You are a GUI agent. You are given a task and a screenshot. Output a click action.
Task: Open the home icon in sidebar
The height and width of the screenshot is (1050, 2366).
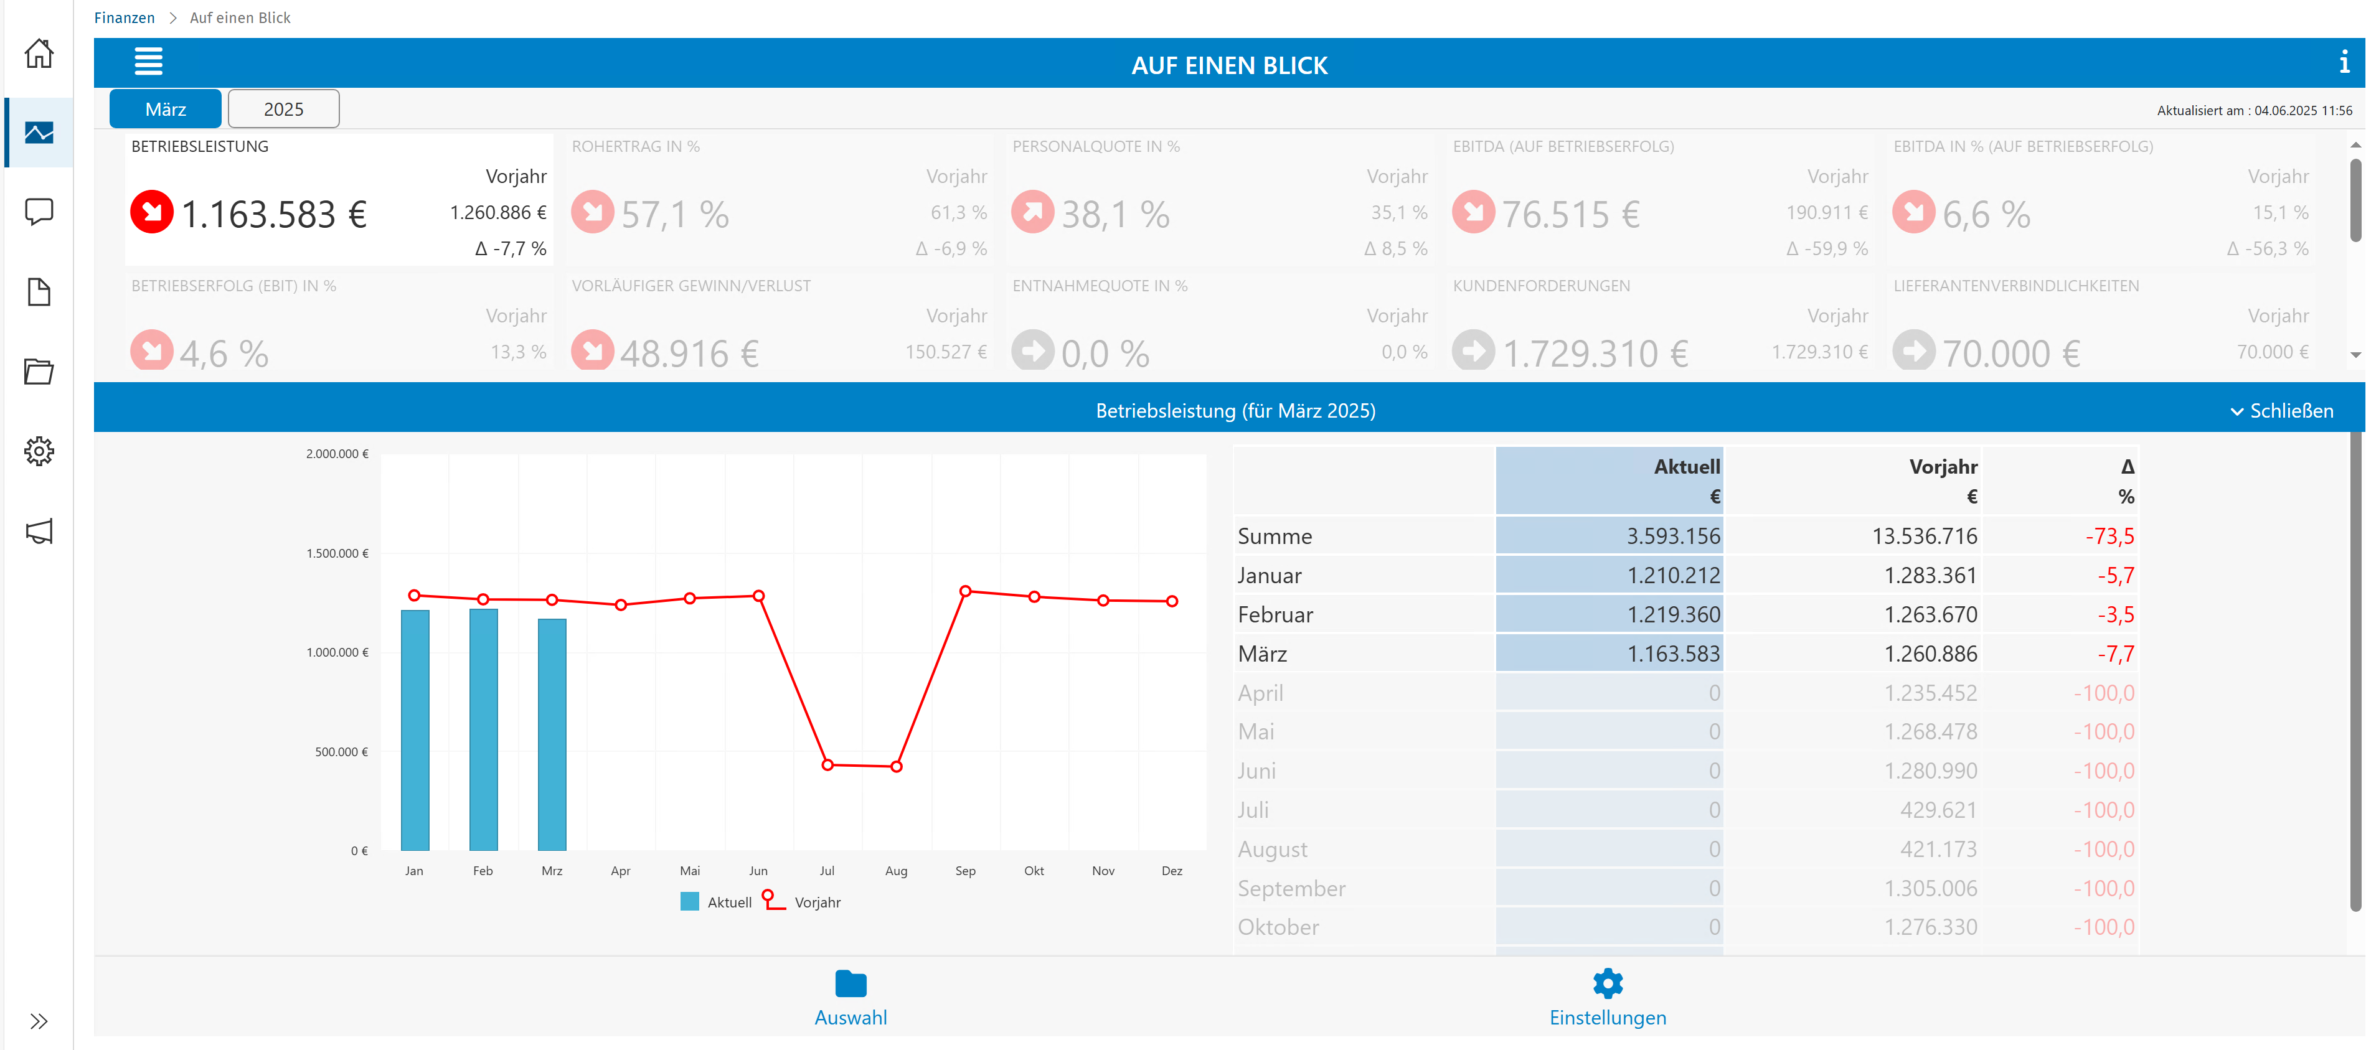[39, 54]
